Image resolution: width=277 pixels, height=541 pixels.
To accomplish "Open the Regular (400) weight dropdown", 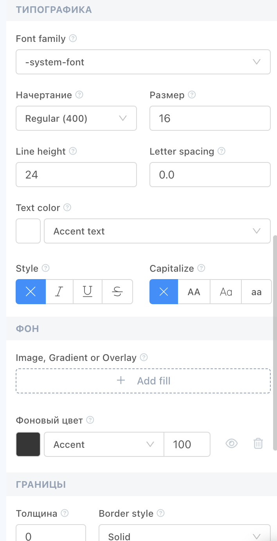I will [76, 118].
